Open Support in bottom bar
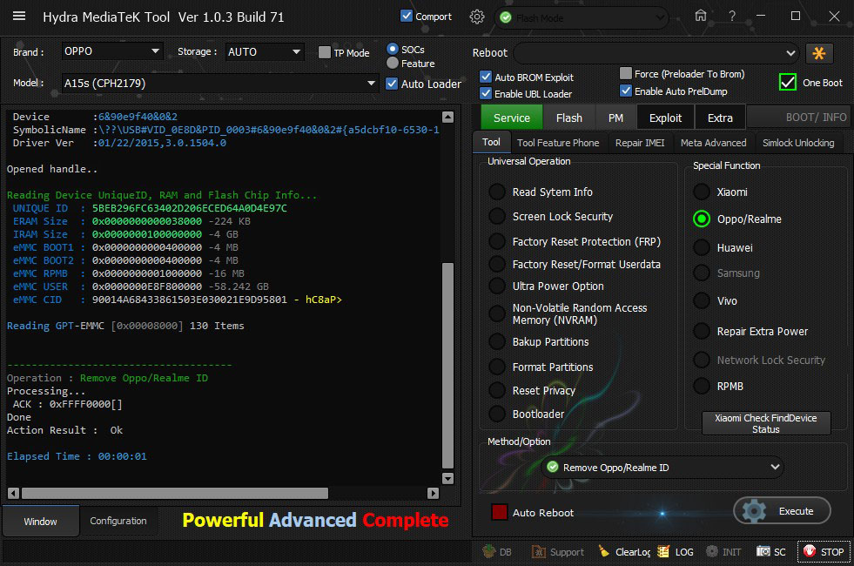The image size is (854, 566). pyautogui.click(x=558, y=552)
